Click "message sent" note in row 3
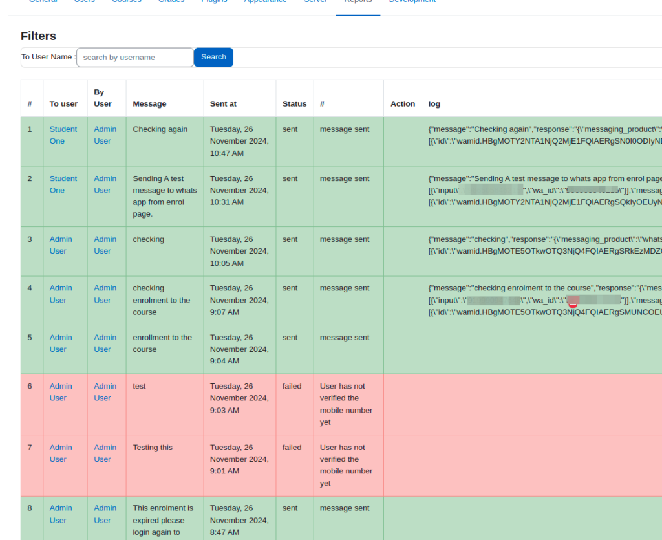The width and height of the screenshot is (662, 540). [345, 239]
